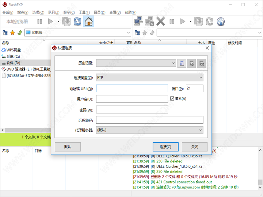Open the 命令(C) menu

coord(69,12)
